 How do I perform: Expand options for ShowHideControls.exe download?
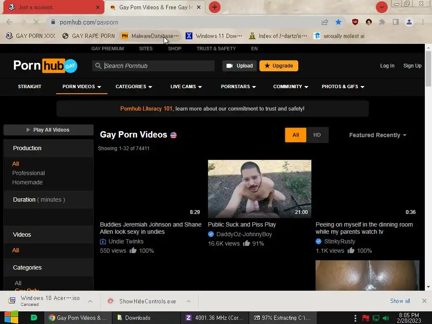[x=189, y=301]
